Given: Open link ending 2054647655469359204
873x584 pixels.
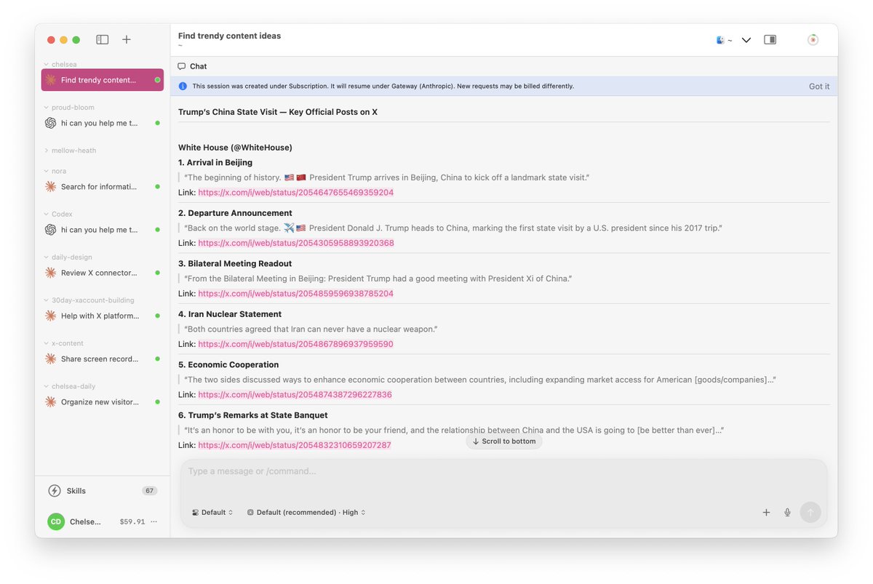Looking at the screenshot, I should 296,193.
